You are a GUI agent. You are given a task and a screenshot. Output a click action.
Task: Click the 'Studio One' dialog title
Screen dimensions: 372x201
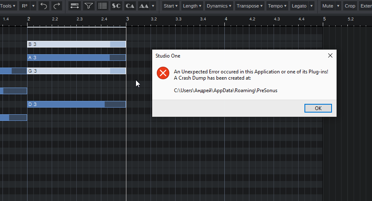click(x=168, y=56)
